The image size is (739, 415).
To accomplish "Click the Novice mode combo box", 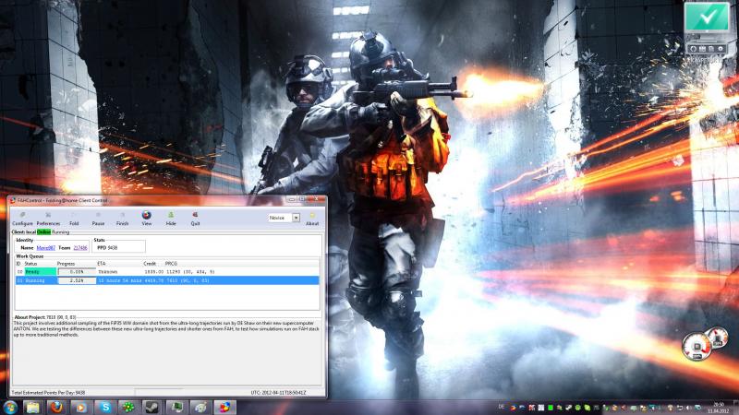I will [284, 218].
